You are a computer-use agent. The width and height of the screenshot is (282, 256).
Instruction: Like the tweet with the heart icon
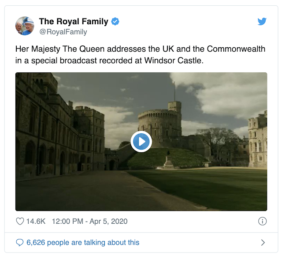(x=20, y=221)
